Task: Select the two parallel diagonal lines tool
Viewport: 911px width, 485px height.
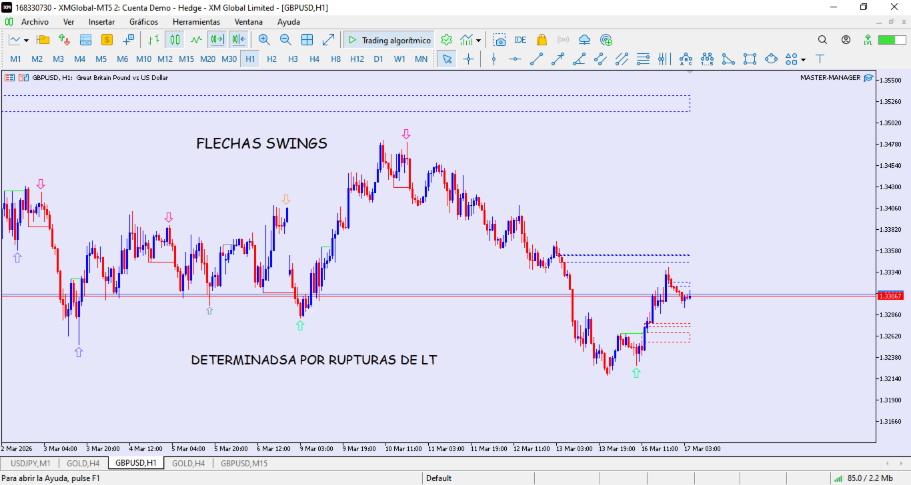Action: pos(622,59)
